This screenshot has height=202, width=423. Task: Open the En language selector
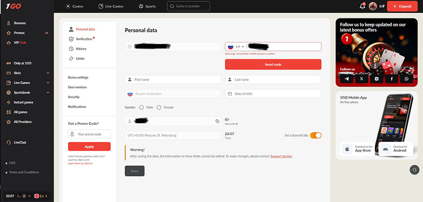(x=40, y=195)
